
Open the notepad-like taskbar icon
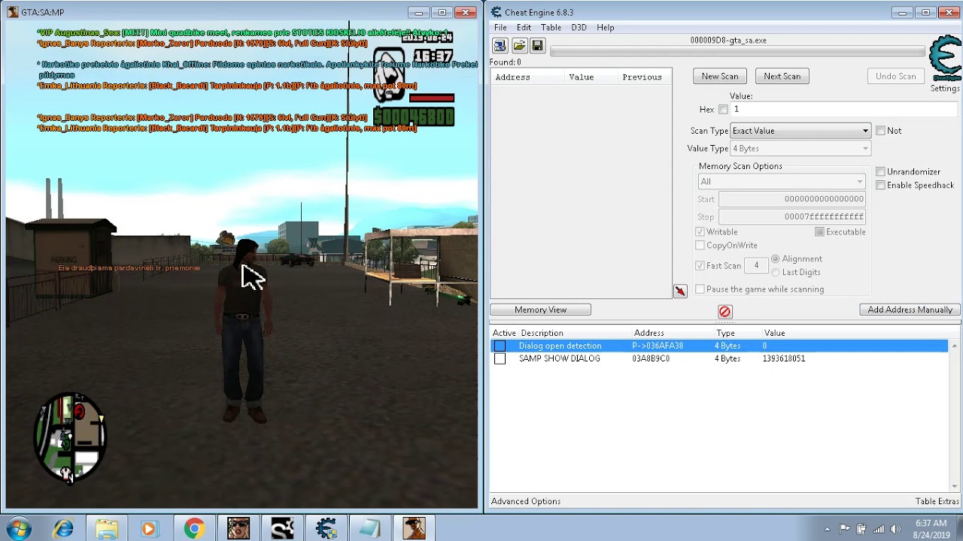(369, 529)
